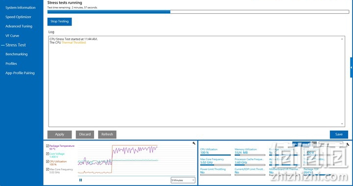Click the Current/EDP Limit Throttling monitor

(x=250, y=172)
